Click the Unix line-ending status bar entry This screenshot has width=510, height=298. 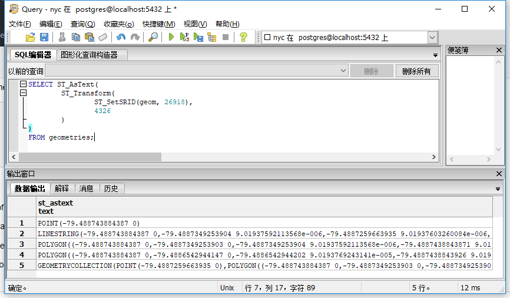pos(227,287)
